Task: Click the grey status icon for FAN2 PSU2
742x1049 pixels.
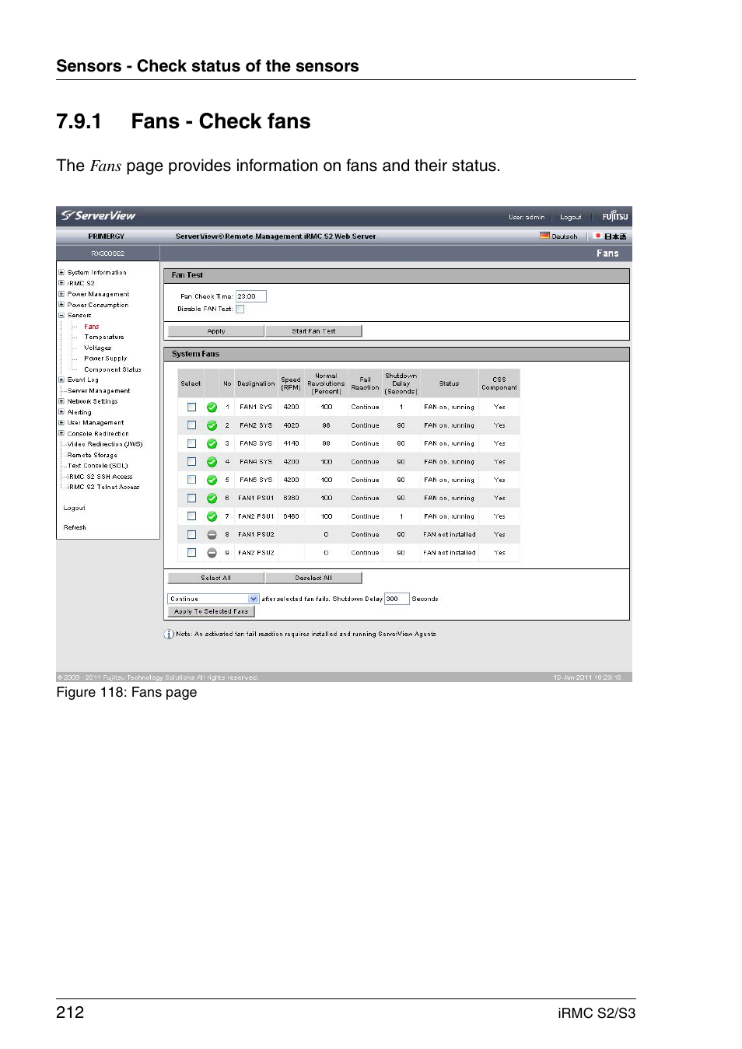Action: [212, 553]
